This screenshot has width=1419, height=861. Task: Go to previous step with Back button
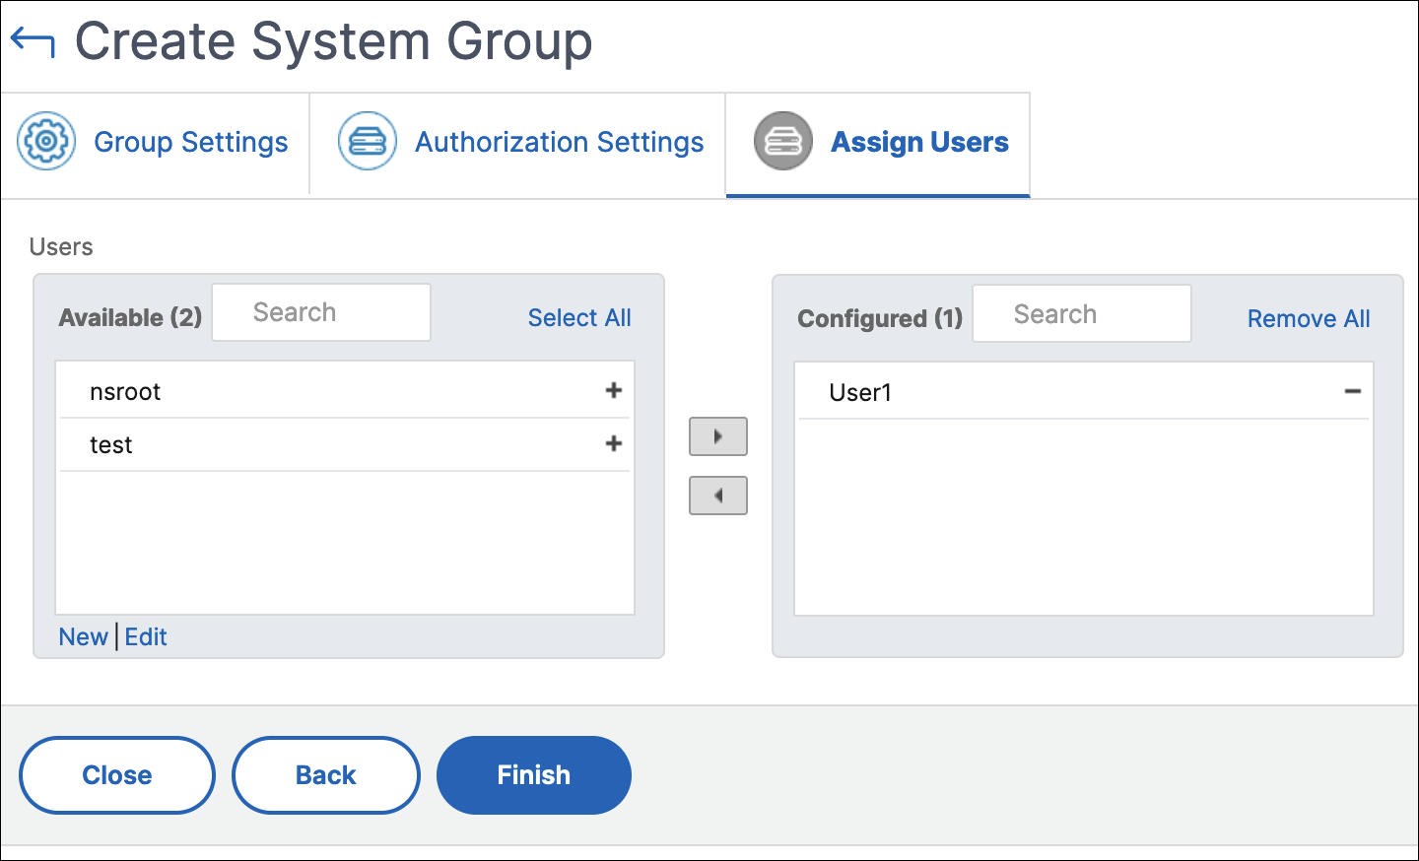click(x=326, y=775)
